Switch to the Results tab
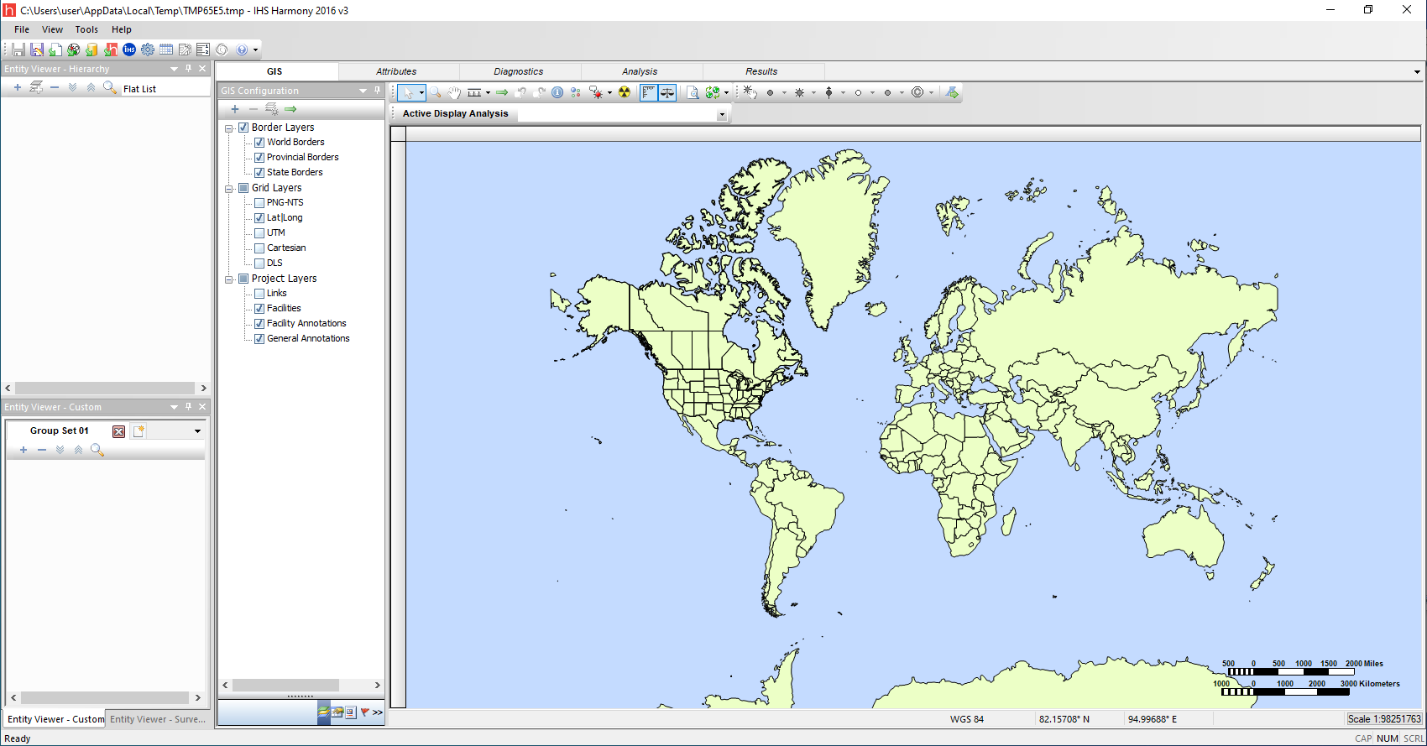 761,71
